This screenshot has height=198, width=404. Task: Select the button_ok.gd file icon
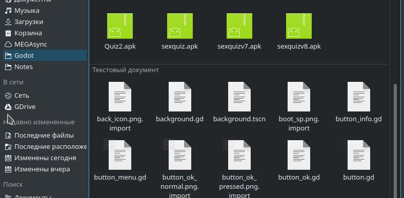point(299,155)
